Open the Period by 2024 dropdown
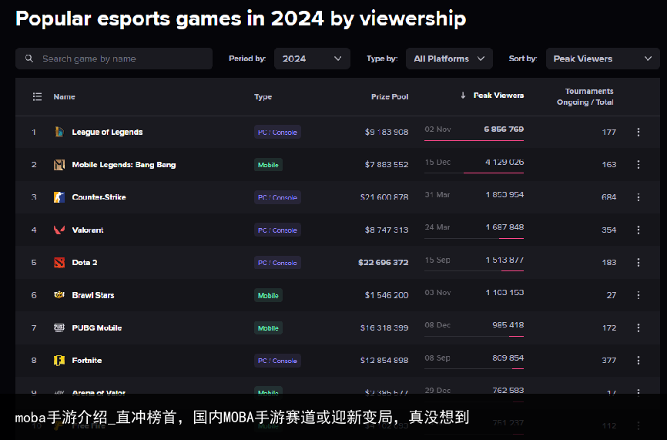Screen dimensions: 667x440 pos(312,59)
